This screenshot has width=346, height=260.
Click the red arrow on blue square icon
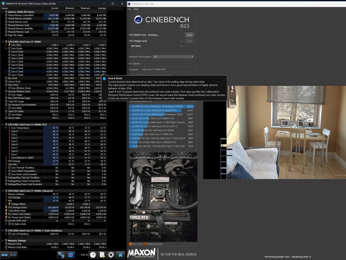click(x=70, y=255)
